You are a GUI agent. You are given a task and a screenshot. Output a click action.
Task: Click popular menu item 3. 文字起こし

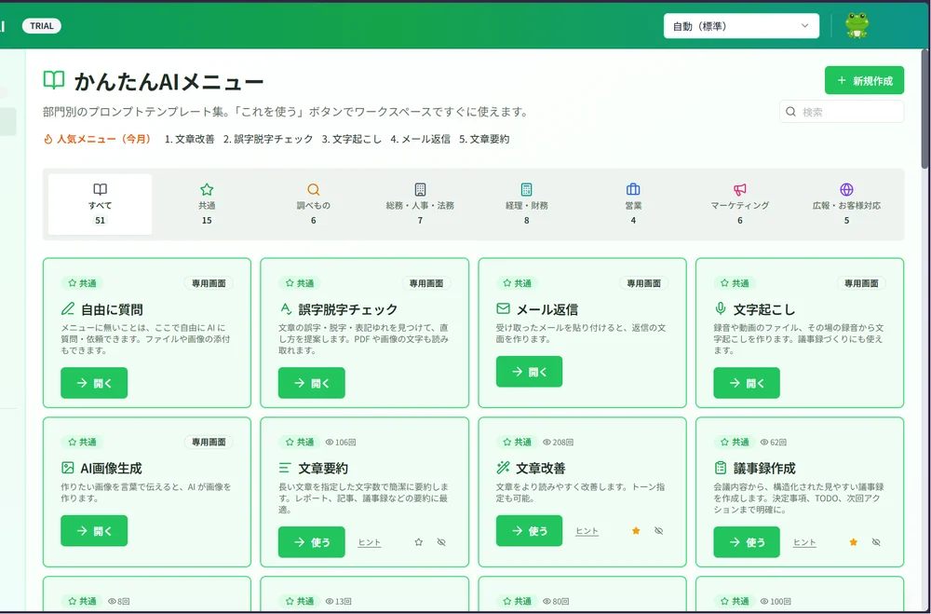352,139
